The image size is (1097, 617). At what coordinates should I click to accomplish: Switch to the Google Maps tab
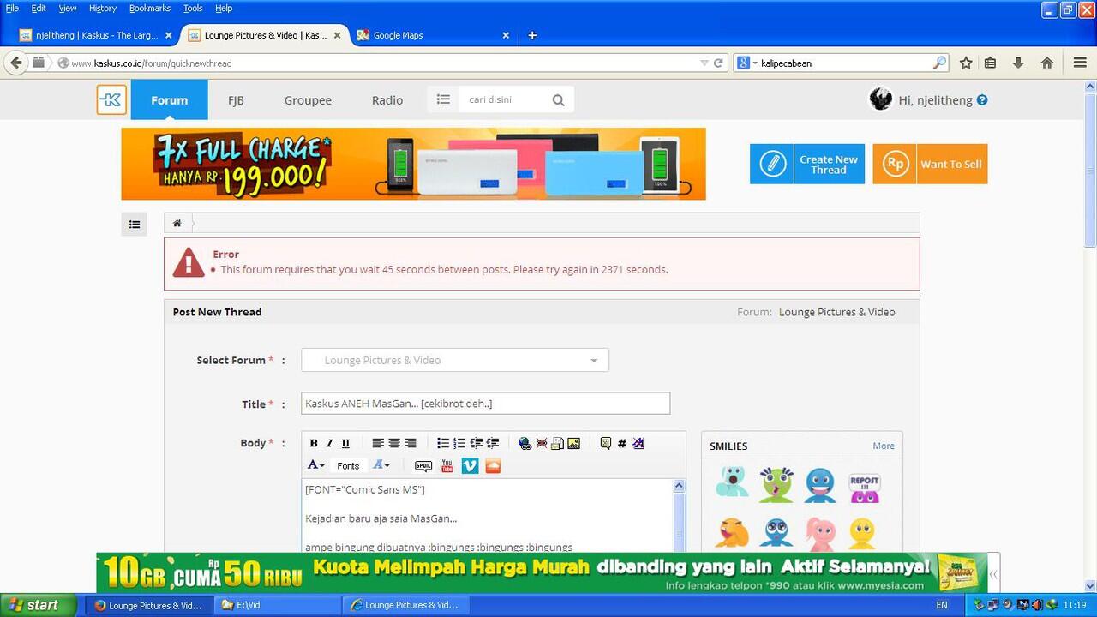pos(433,35)
